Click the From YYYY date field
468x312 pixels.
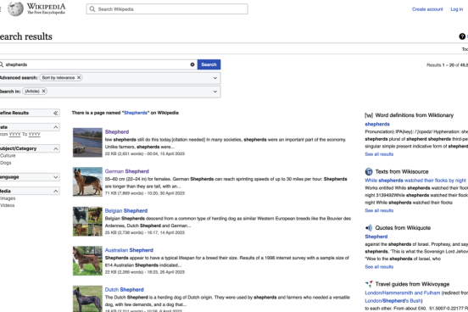pos(15,134)
